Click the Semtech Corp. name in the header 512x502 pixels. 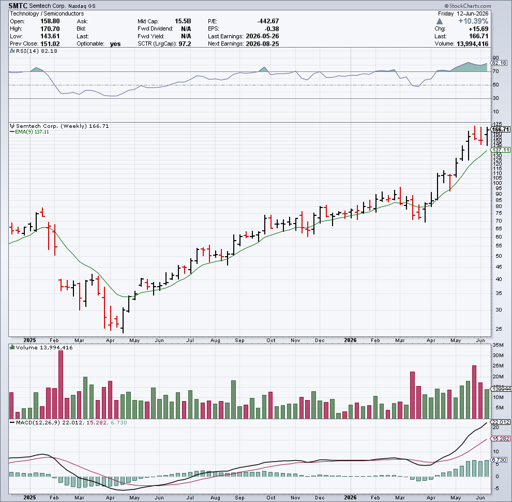tap(48, 6)
